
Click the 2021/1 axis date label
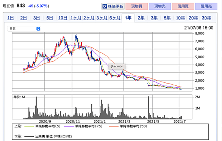100,121
